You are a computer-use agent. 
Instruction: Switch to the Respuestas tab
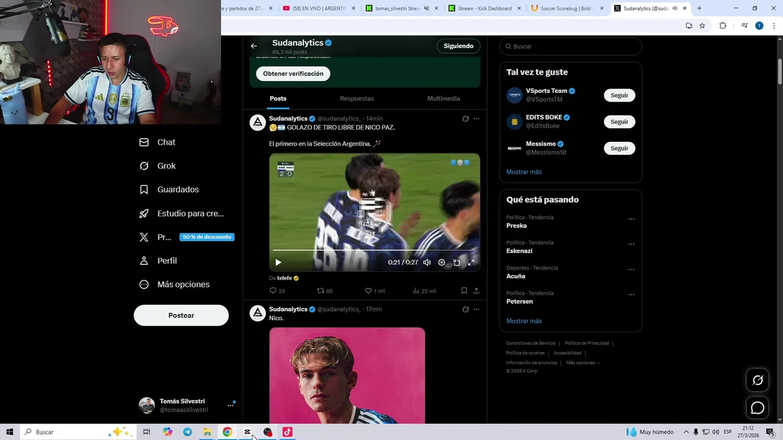[357, 98]
